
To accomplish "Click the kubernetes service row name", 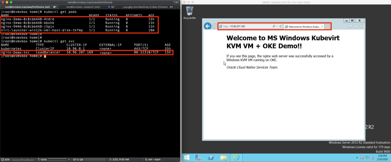I will 11,49.
